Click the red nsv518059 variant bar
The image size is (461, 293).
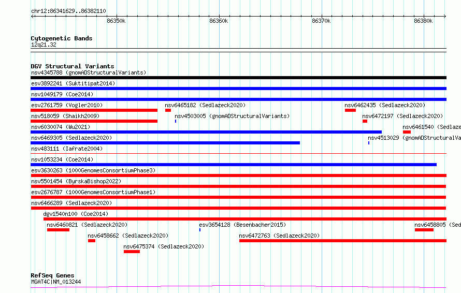point(94,121)
